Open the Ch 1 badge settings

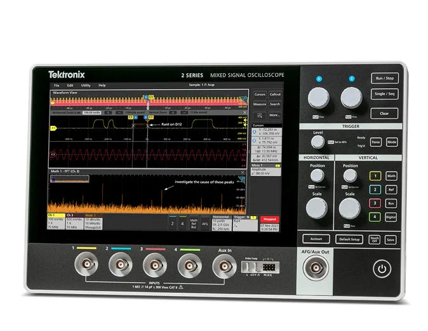tap(56, 222)
